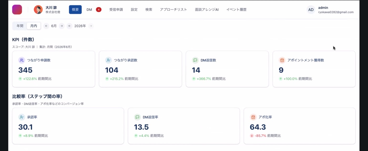Click the admin account name
Image resolution: width=368 pixels, height=151 pixels.
point(323,8)
